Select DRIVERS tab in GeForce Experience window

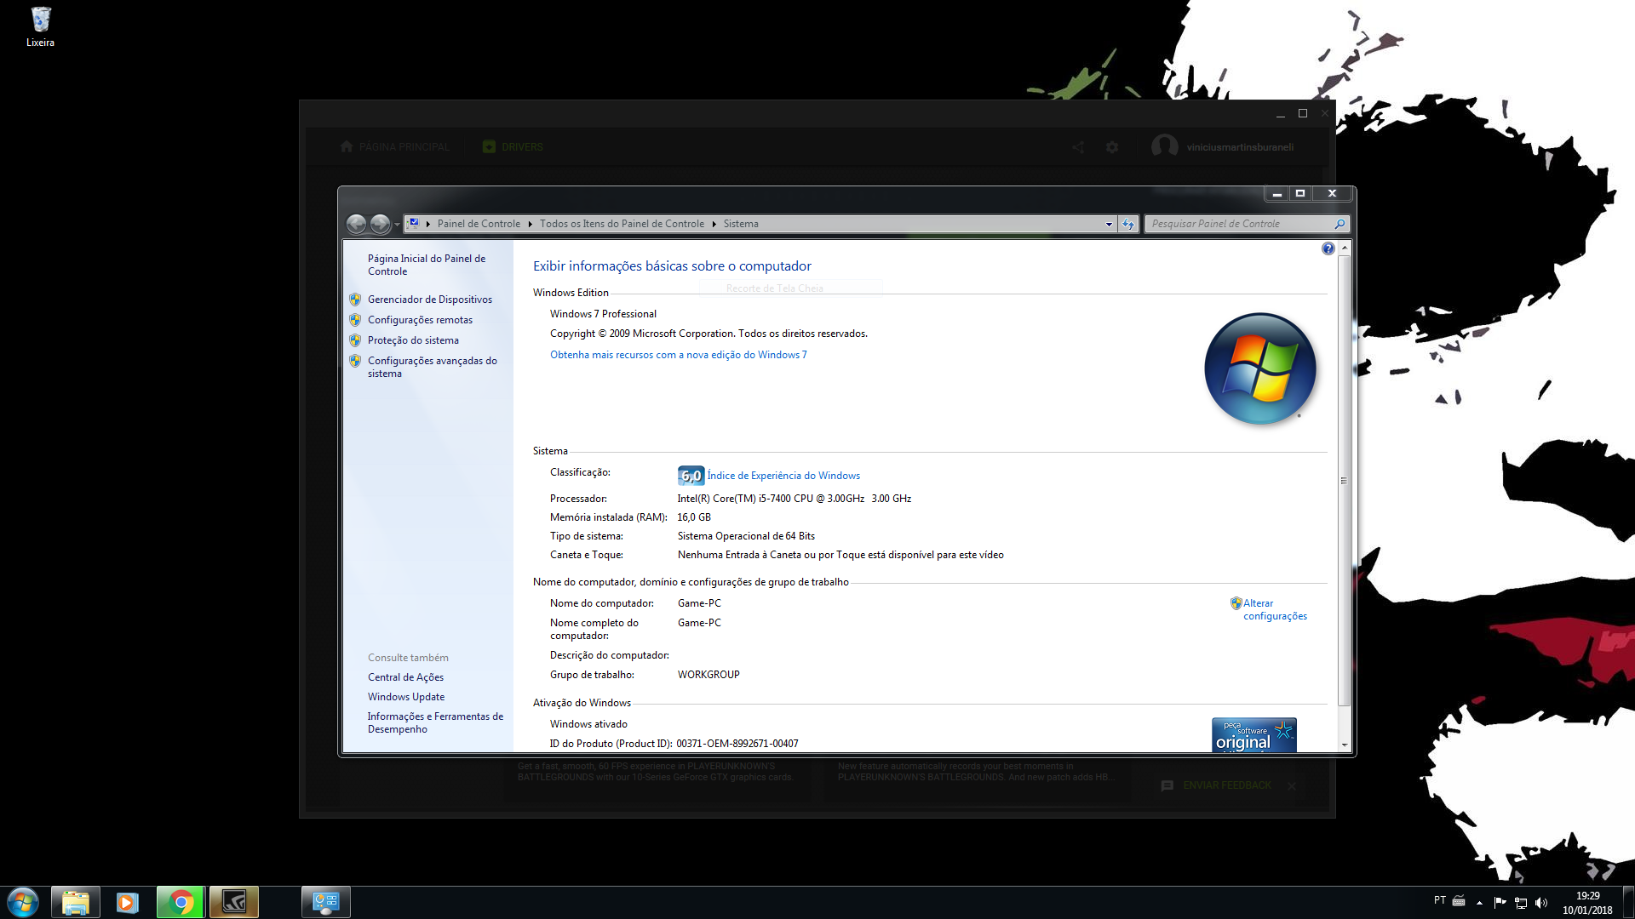tap(513, 147)
